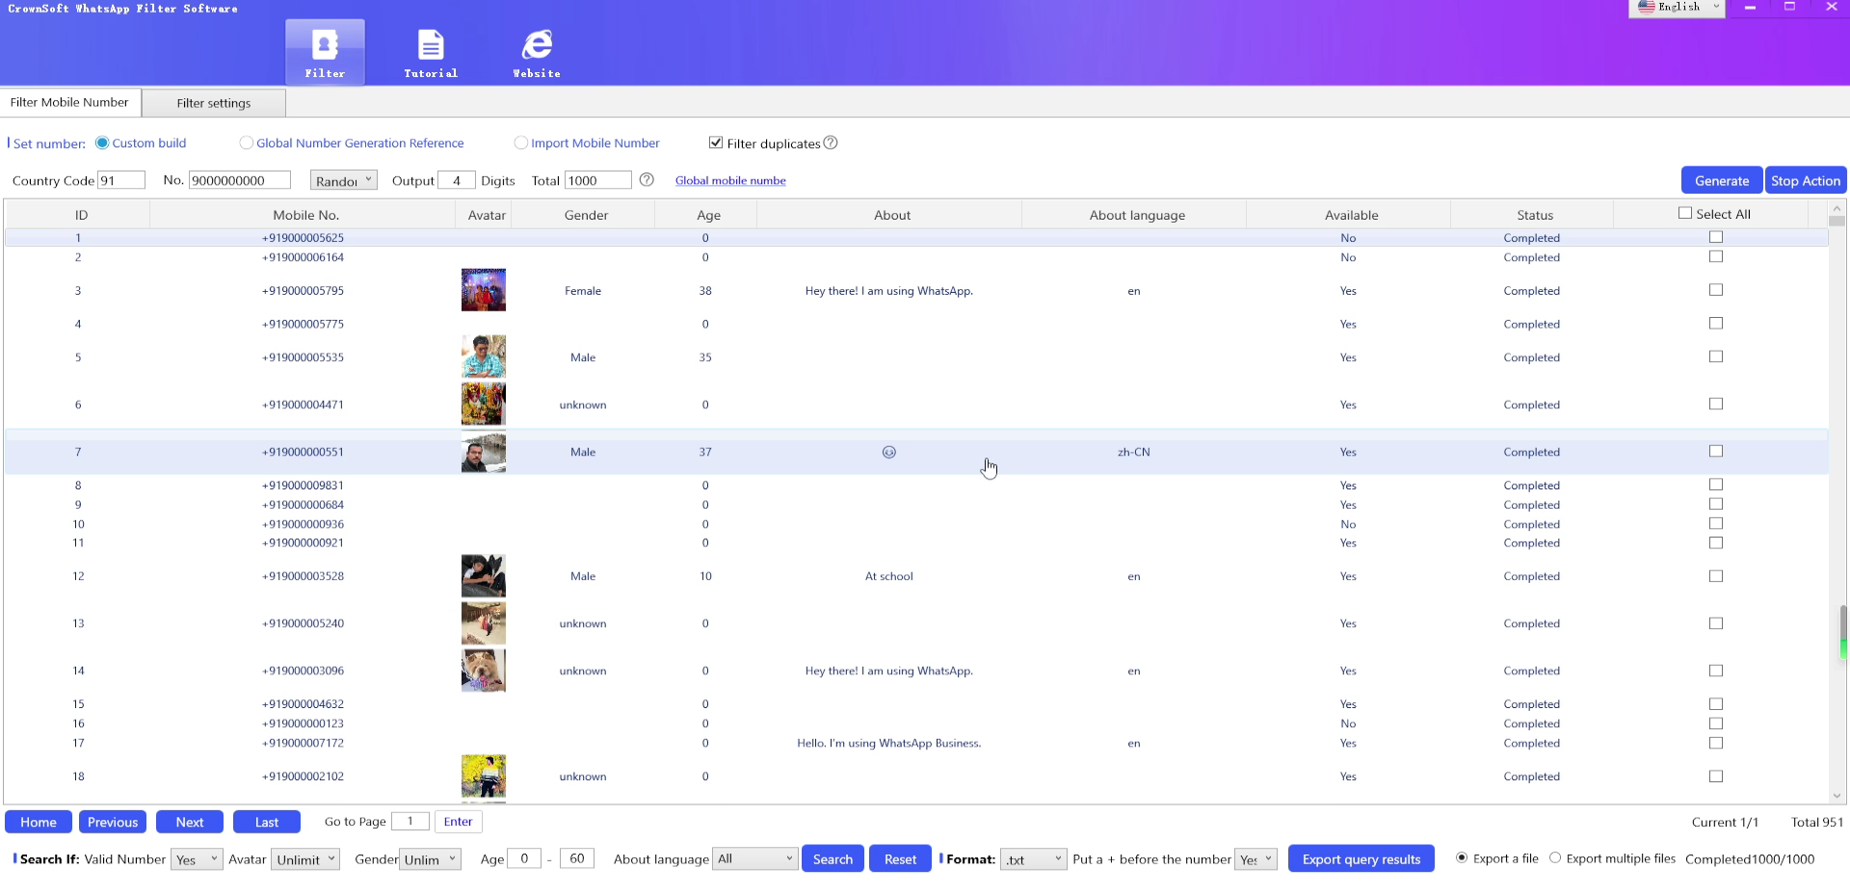1850x895 pixels.
Task: Open the Format .txt dropdown
Action: click(x=1034, y=859)
